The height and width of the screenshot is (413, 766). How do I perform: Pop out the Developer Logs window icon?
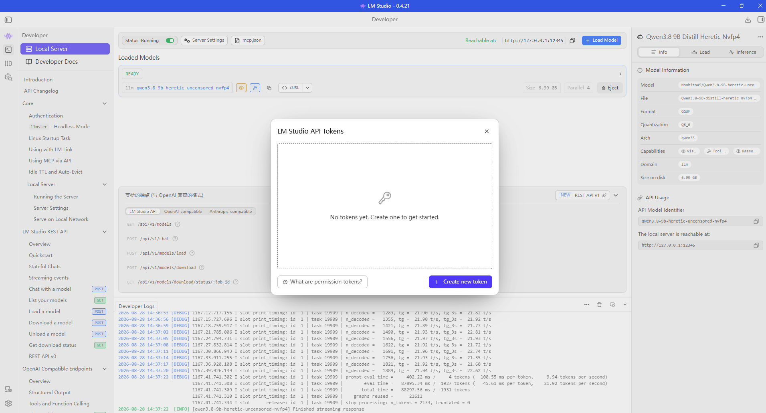tap(612, 305)
